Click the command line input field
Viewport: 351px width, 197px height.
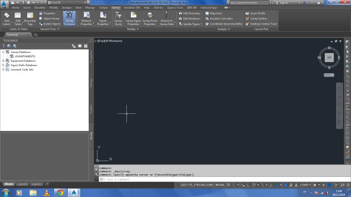coord(140,179)
